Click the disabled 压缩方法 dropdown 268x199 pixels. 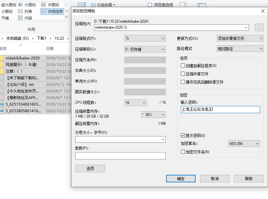coord(145,60)
